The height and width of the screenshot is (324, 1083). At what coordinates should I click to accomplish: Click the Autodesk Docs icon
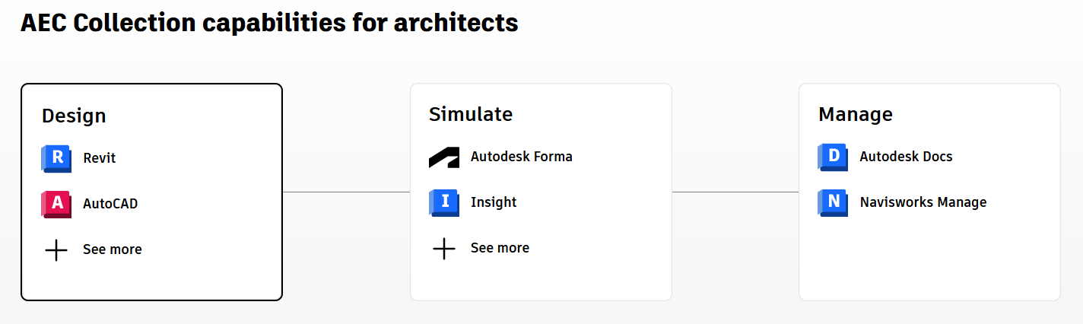[833, 157]
